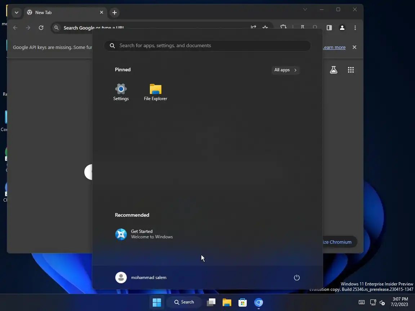Image resolution: width=415 pixels, height=311 pixels.
Task: Click the share icon in Chromium address bar
Action: 253,26
